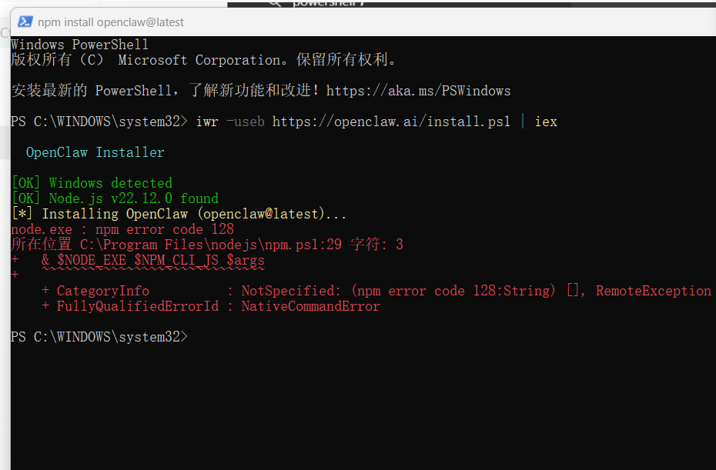The width and height of the screenshot is (716, 470).
Task: Click the window title 'npm install openclaw@latest'
Action: pyautogui.click(x=111, y=22)
